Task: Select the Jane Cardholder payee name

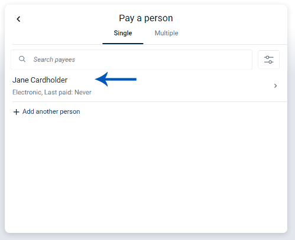Action: click(40, 80)
